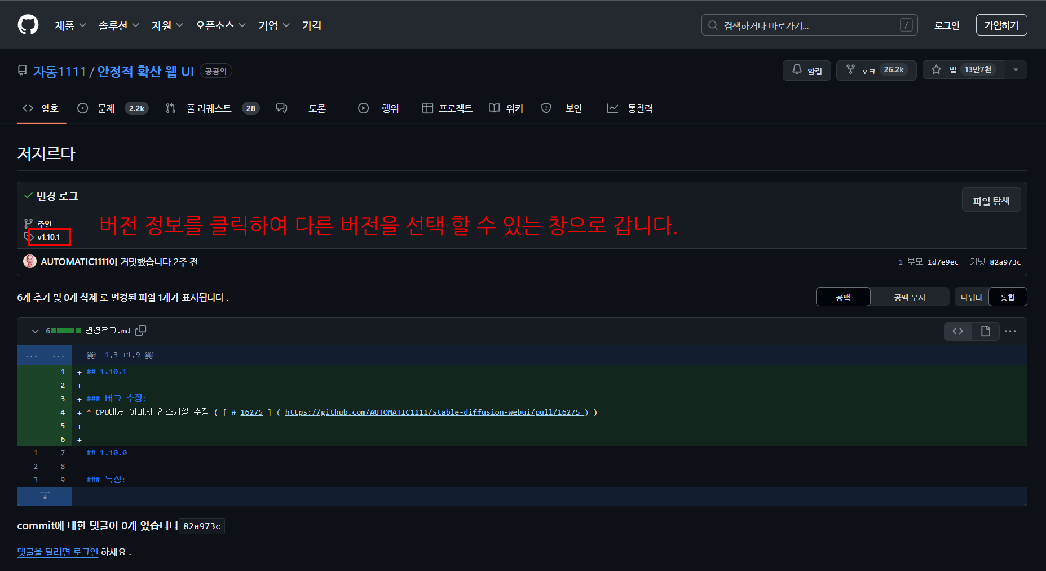
Task: Click the ## 1.10.1 diff line
Action: [x=107, y=372]
